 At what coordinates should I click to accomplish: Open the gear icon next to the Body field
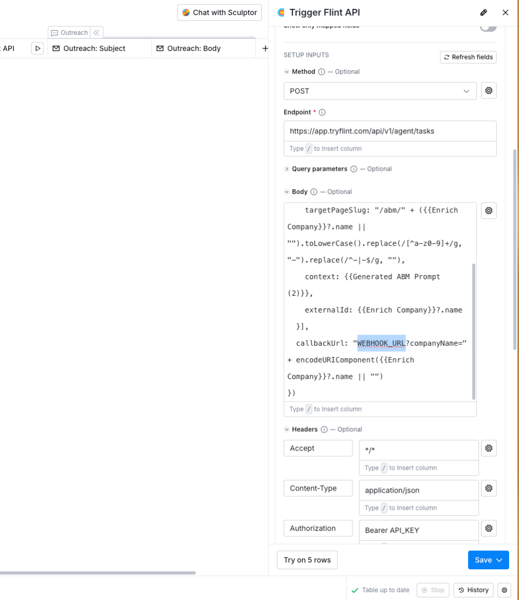pos(488,210)
